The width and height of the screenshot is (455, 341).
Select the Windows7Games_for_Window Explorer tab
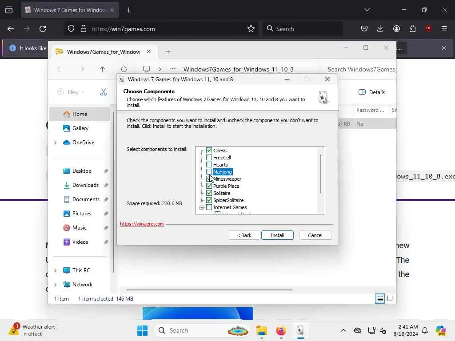(103, 52)
